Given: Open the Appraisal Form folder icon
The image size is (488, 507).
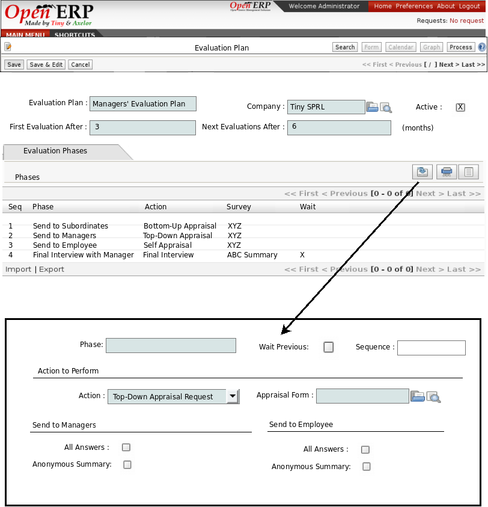Looking at the screenshot, I should [x=417, y=396].
